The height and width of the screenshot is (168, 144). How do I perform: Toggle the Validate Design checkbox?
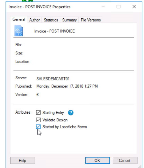38,120
